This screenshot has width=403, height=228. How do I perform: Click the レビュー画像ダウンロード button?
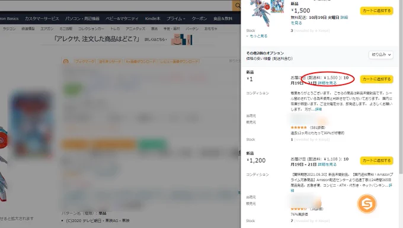[180, 62]
